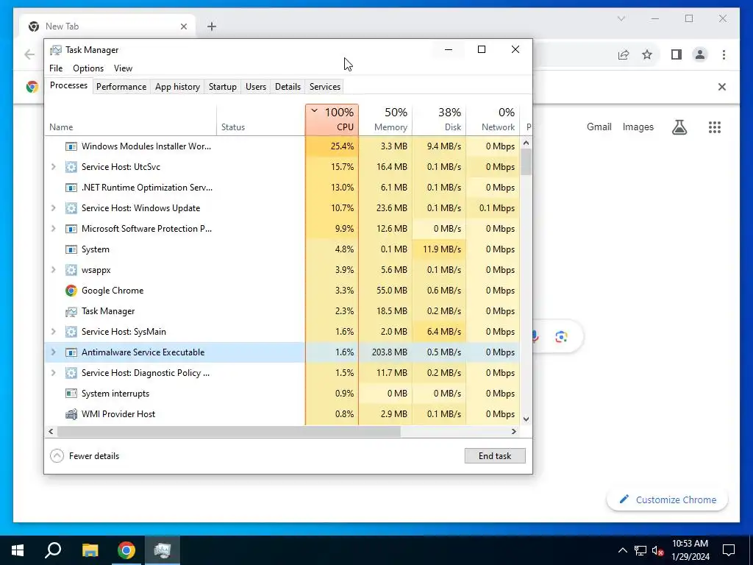Image resolution: width=753 pixels, height=565 pixels.
Task: Sort processes by Memory column header
Action: coord(385,120)
